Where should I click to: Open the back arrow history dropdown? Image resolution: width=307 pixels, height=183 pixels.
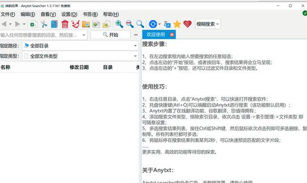pos(11,24)
